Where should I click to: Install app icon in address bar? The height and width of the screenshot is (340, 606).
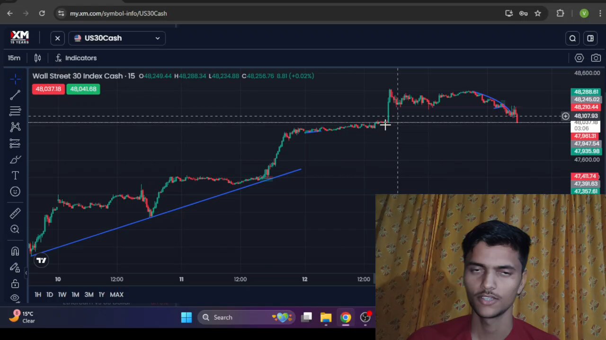pyautogui.click(x=509, y=13)
